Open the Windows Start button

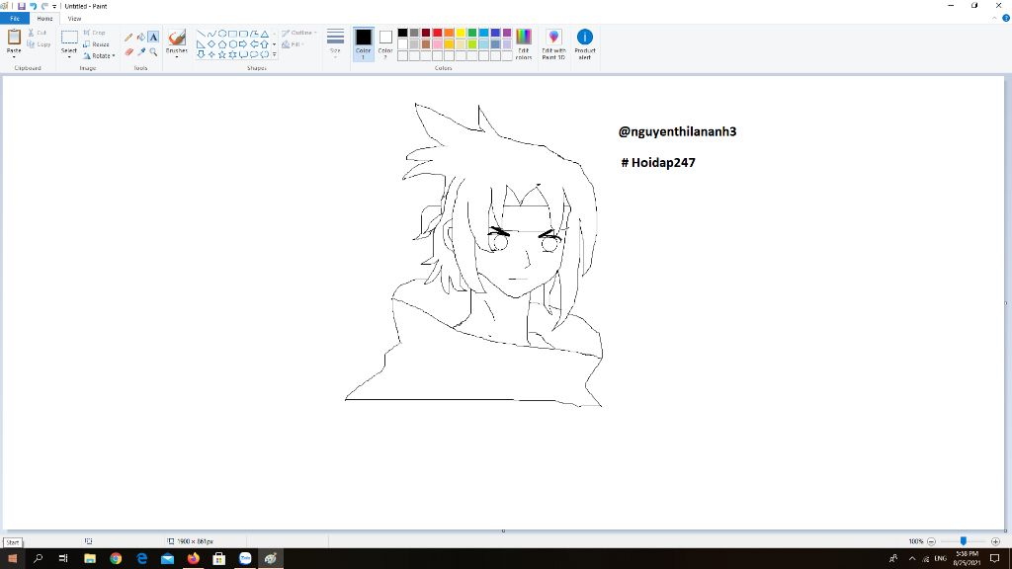click(x=12, y=559)
